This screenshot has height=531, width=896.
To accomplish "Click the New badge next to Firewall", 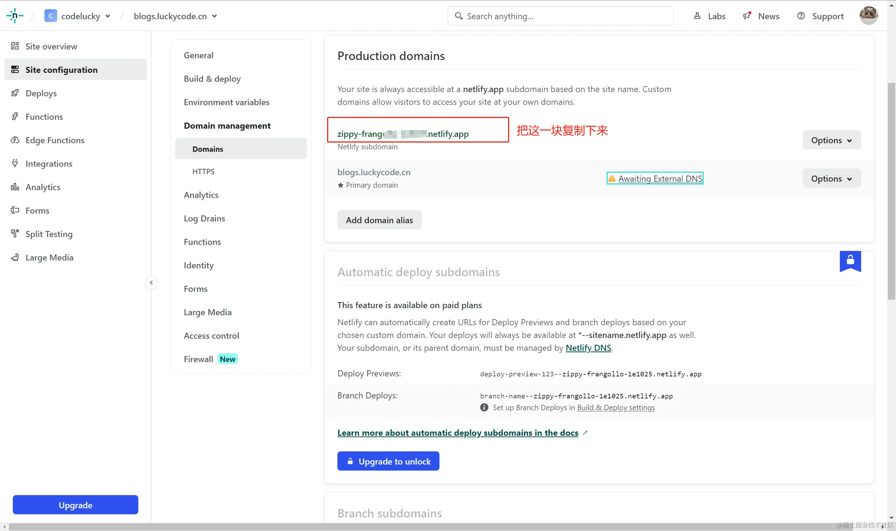I will point(227,359).
